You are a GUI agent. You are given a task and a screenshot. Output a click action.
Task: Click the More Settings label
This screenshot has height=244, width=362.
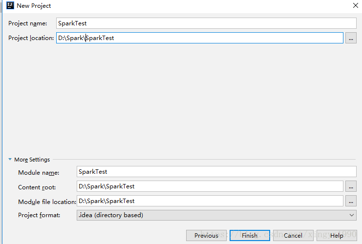[x=32, y=160]
